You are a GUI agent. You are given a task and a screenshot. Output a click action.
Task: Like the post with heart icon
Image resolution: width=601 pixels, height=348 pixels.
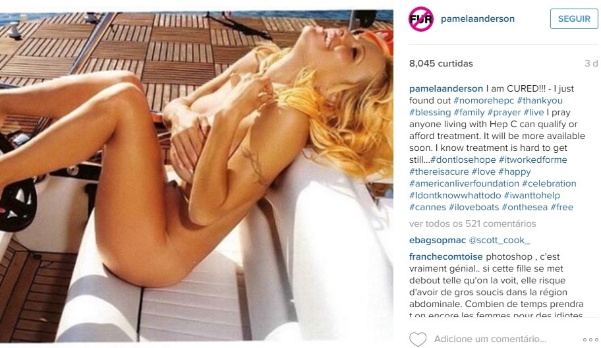click(418, 339)
